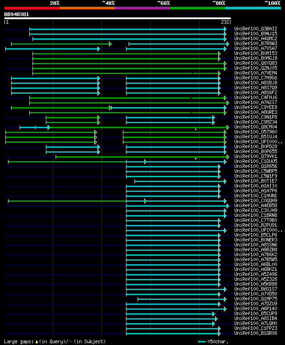Select hit label UniRef100_A5Z496

(256, 274)
